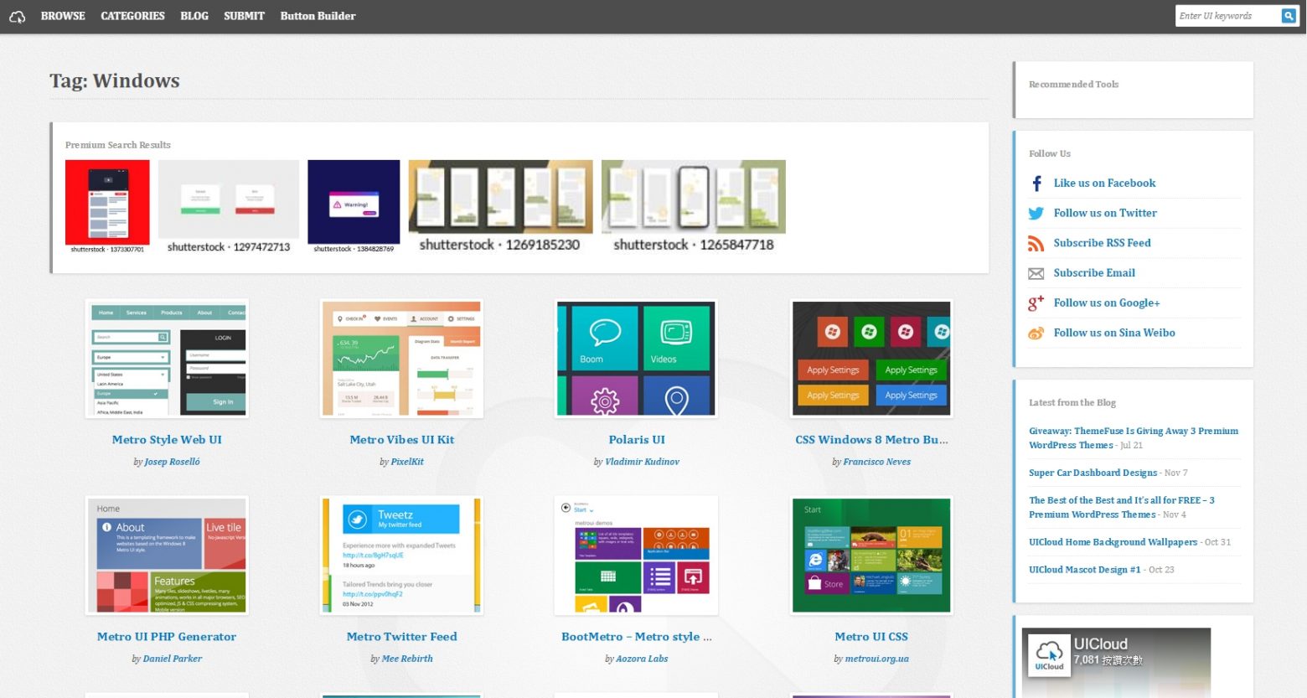Click the Twitter bird icon
Image resolution: width=1307 pixels, height=698 pixels.
point(1036,214)
